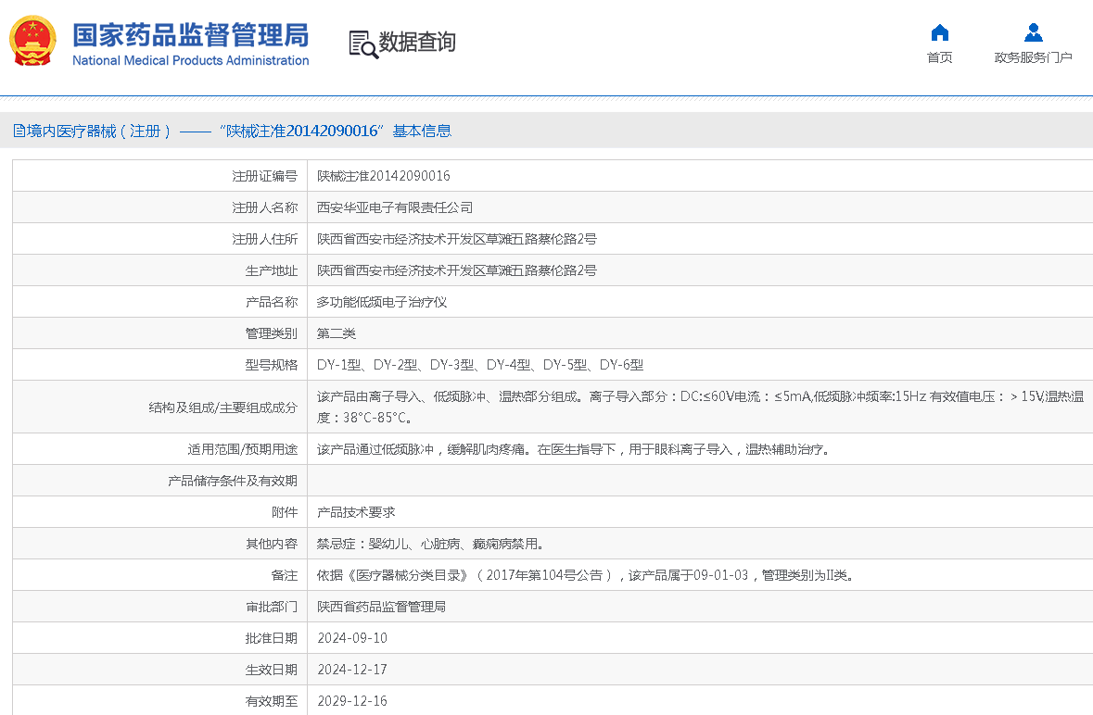Image resolution: width=1093 pixels, height=715 pixels.
Task: Click registrant name 西安华亚电子有限责任公司
Action: tap(395, 207)
